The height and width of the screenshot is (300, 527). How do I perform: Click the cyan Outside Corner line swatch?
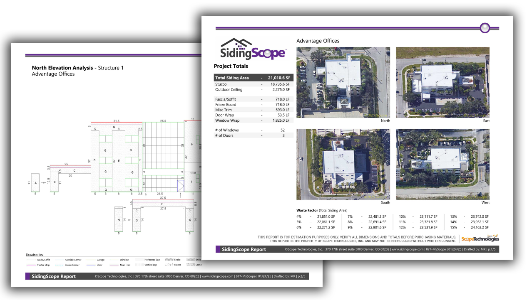60,260
